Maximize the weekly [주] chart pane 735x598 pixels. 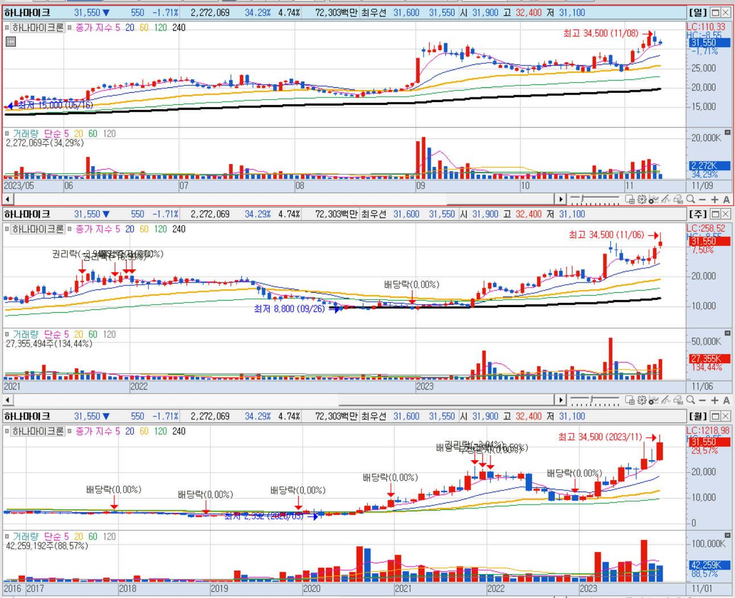tap(715, 214)
